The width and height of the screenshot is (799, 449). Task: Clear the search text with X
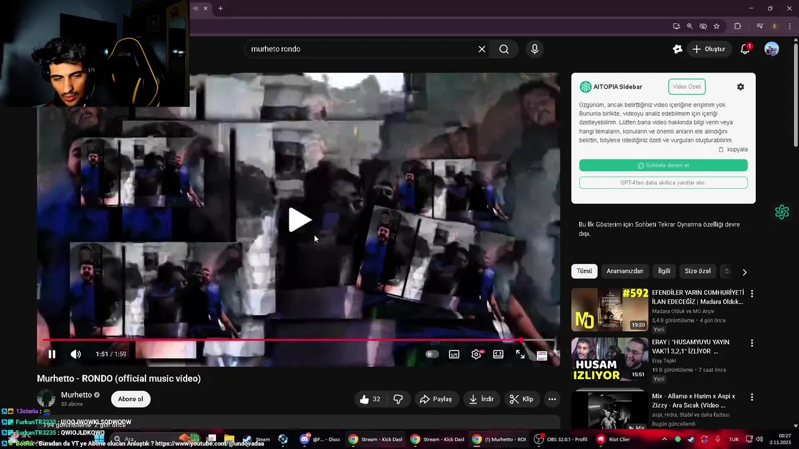[x=482, y=49]
